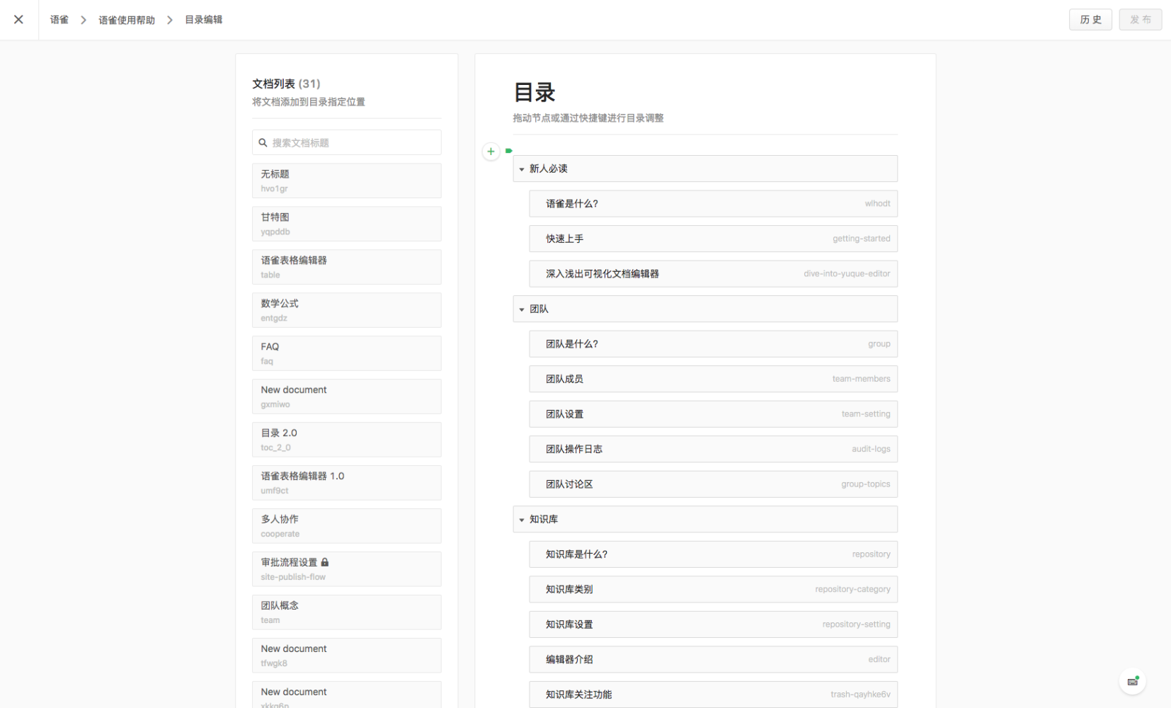Click the green flag insertion marker icon

pos(508,150)
